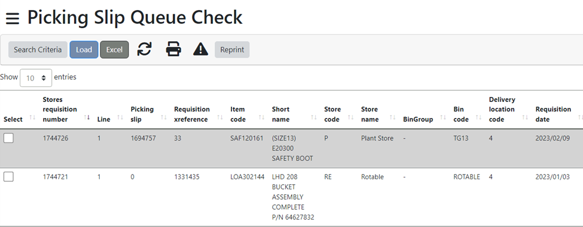Tick checkbox for requisition 1744721

click(x=8, y=177)
